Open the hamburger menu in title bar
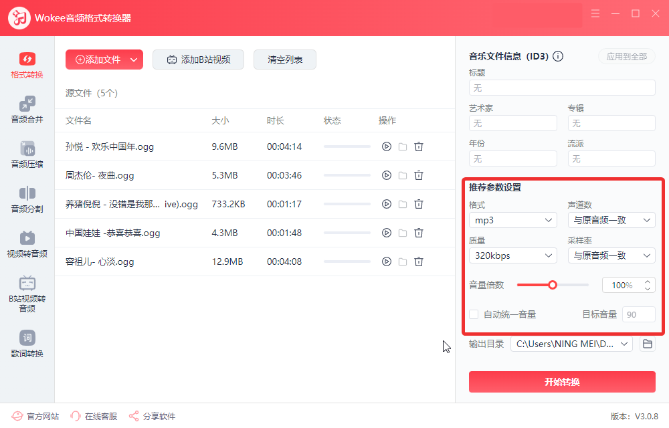 [x=595, y=13]
